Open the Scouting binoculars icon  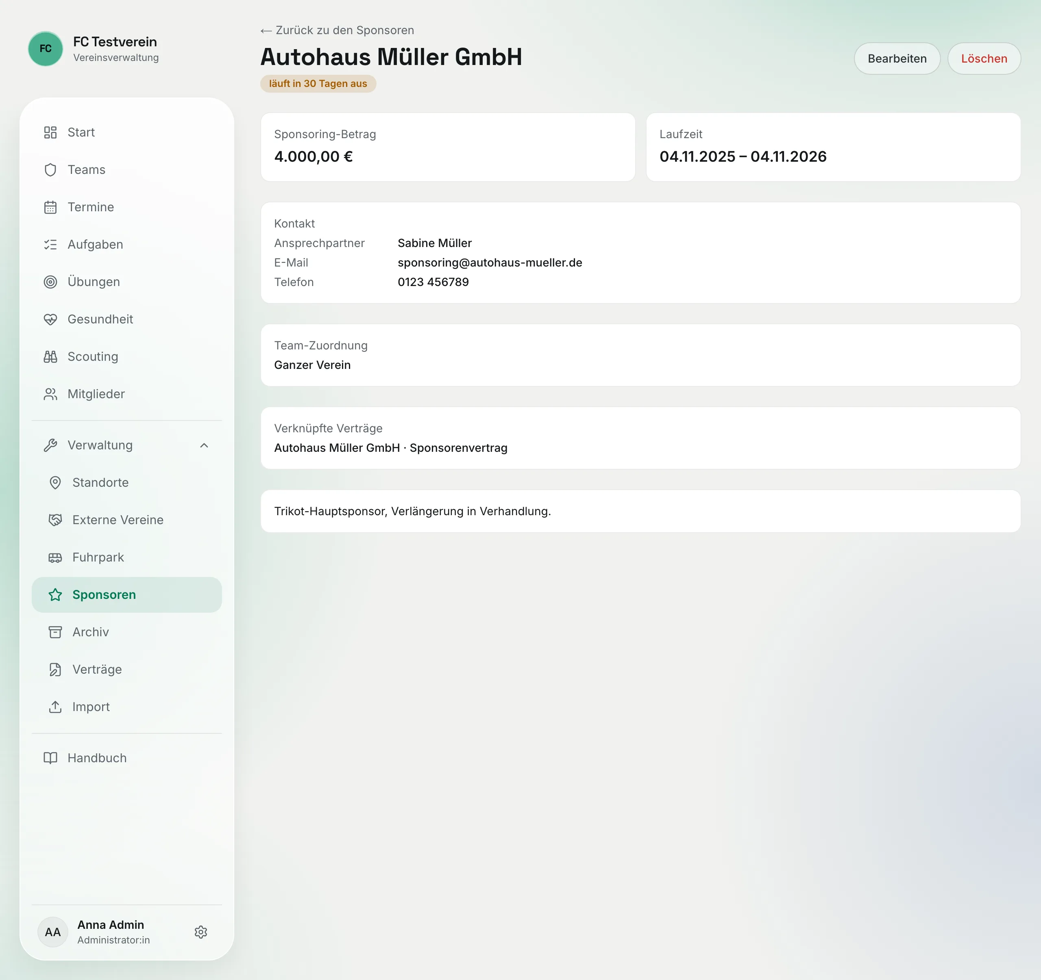click(50, 357)
